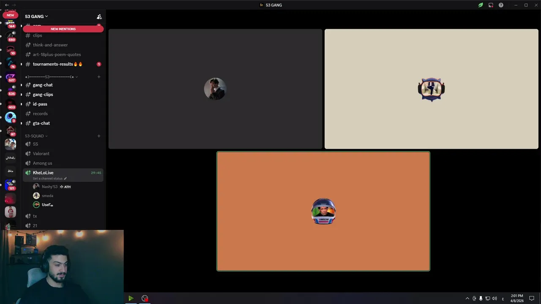Screen dimensions: 541x304
Task: Open server icon with 403 badge
Action: click(10, 104)
